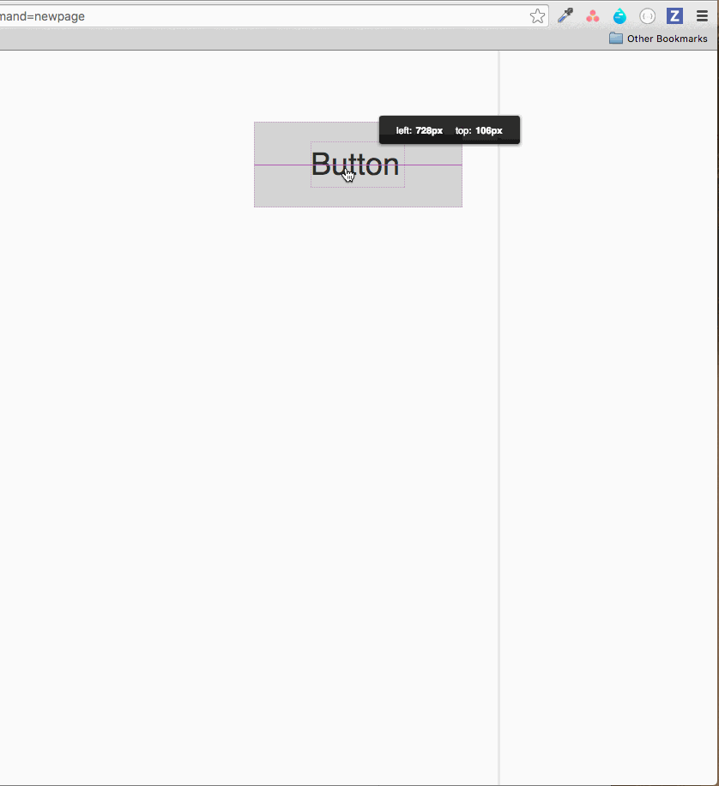The height and width of the screenshot is (786, 719).
Task: Click the gray button area below its text
Action: (358, 197)
